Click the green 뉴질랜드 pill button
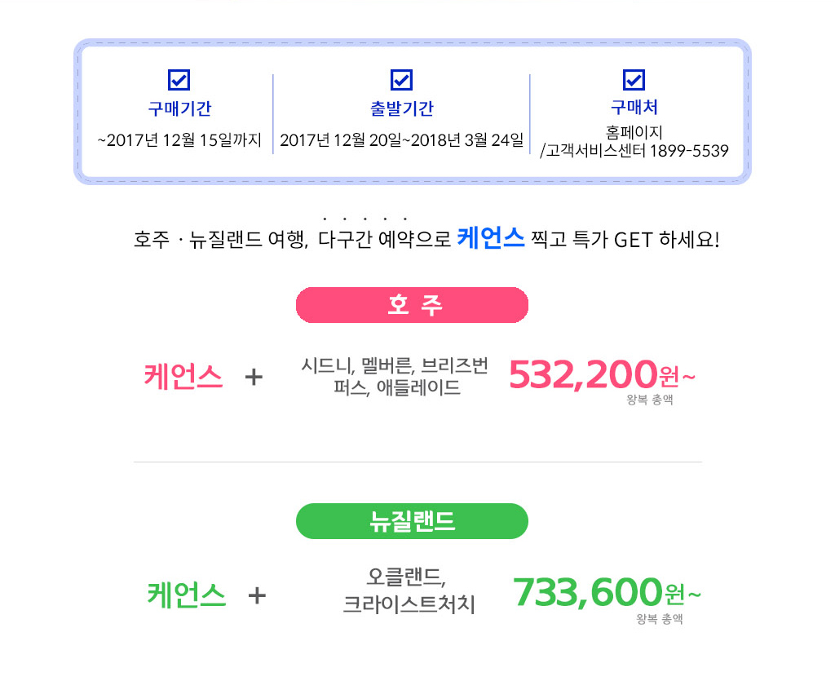The width and height of the screenshot is (835, 681). click(412, 521)
